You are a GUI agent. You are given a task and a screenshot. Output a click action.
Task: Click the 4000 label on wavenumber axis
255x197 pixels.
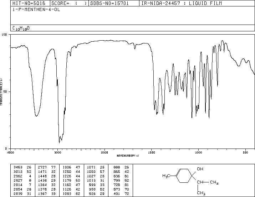tap(11, 152)
